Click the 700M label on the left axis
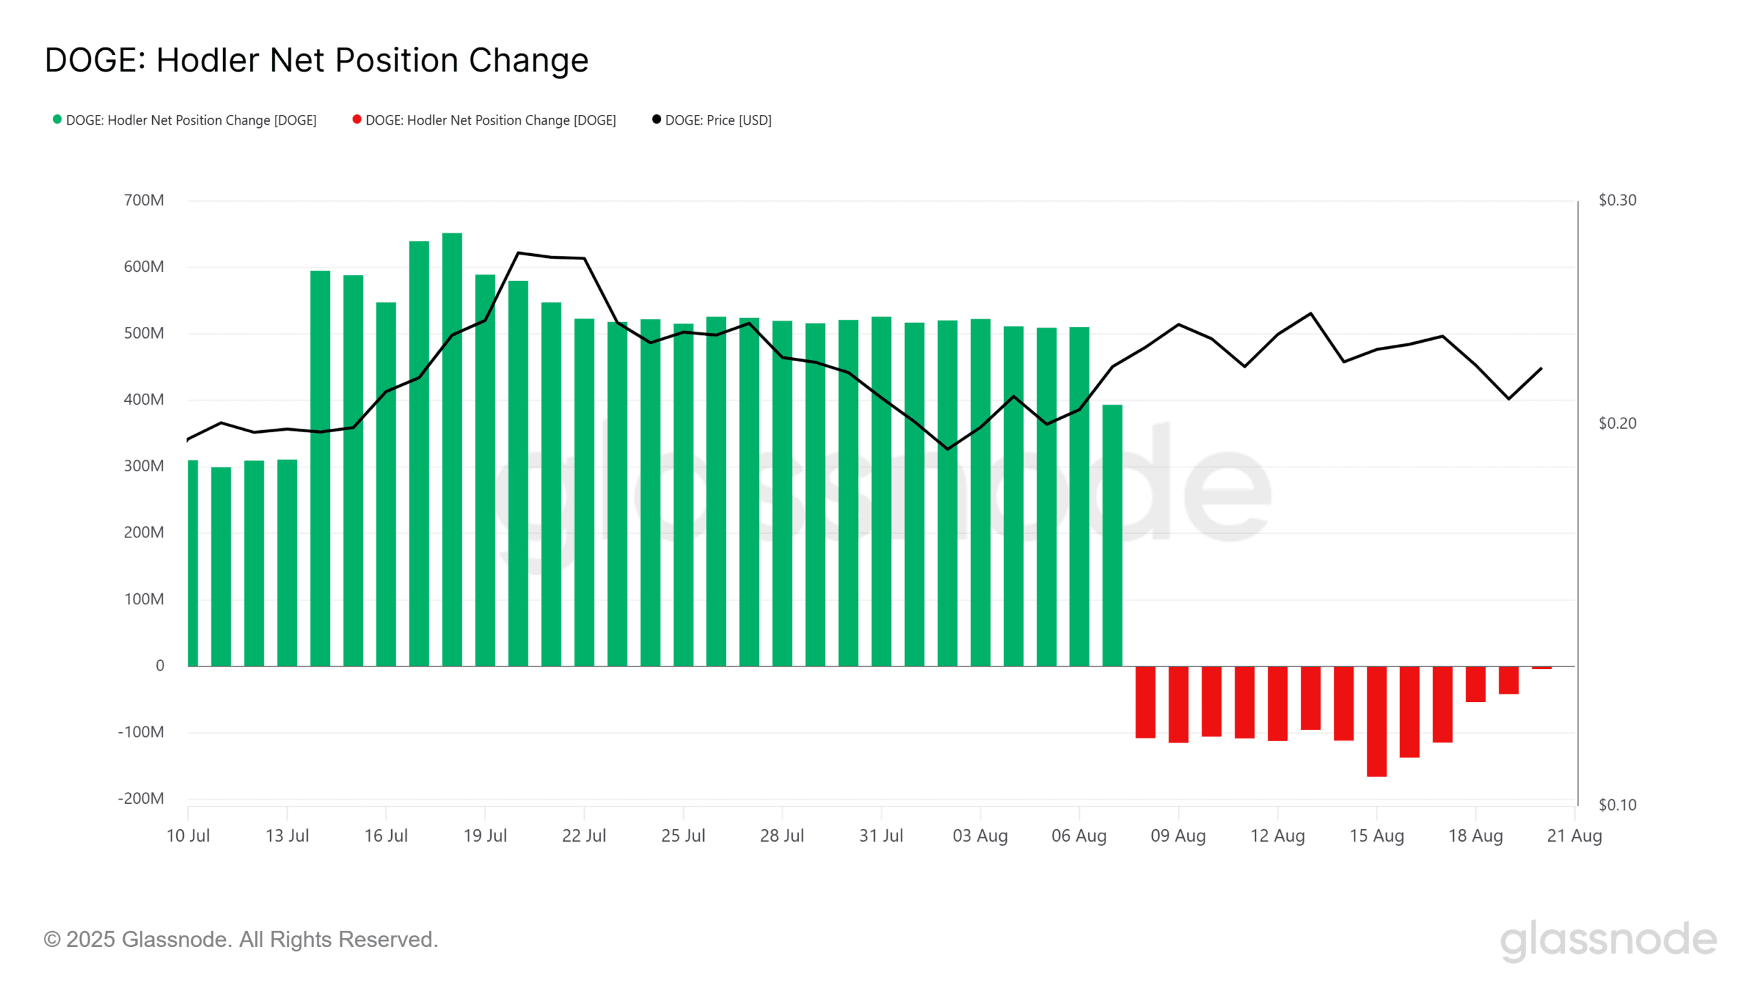 tap(143, 200)
